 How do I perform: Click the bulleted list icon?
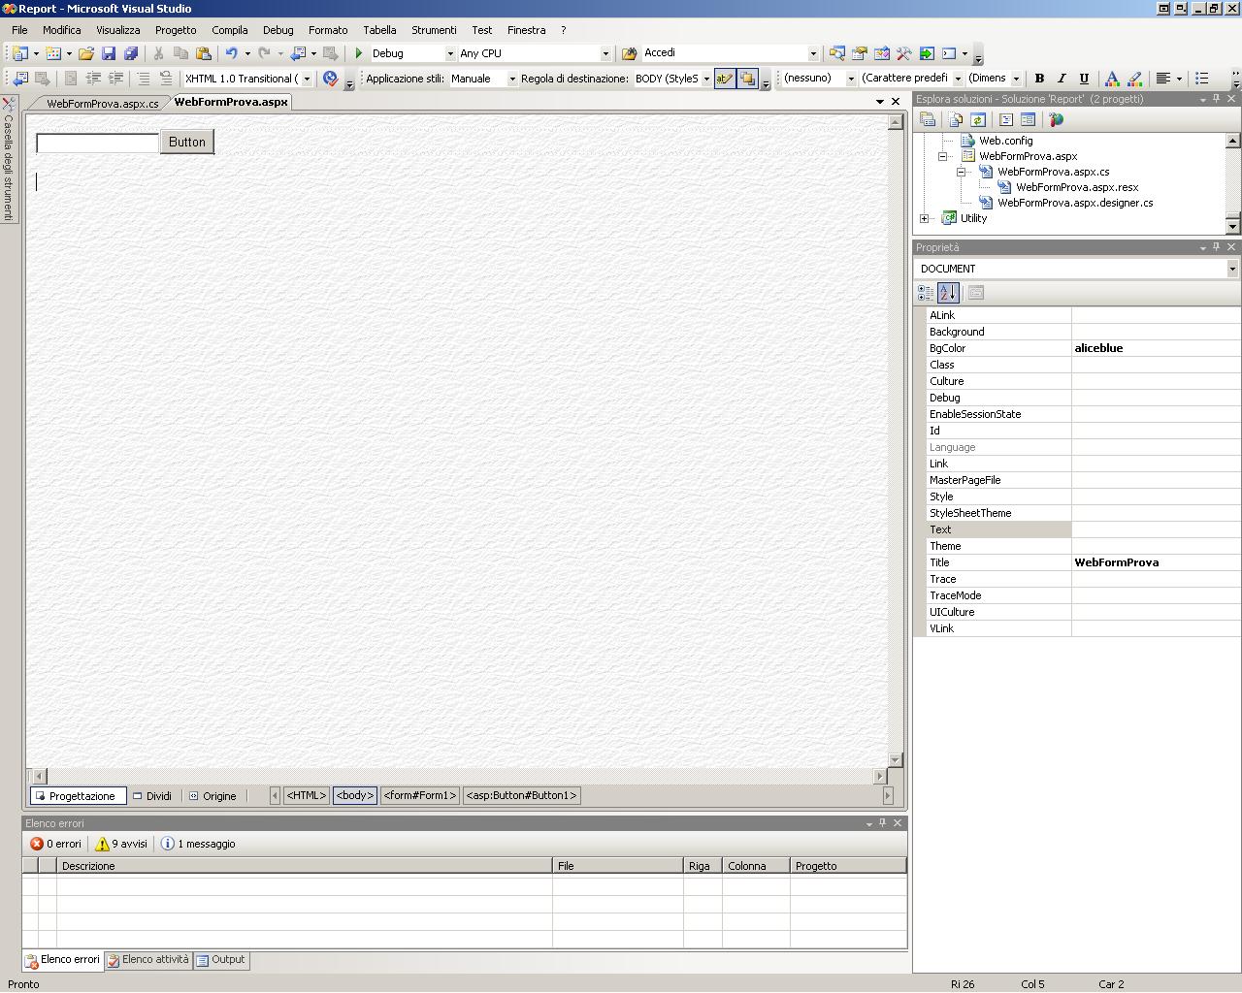click(1201, 79)
